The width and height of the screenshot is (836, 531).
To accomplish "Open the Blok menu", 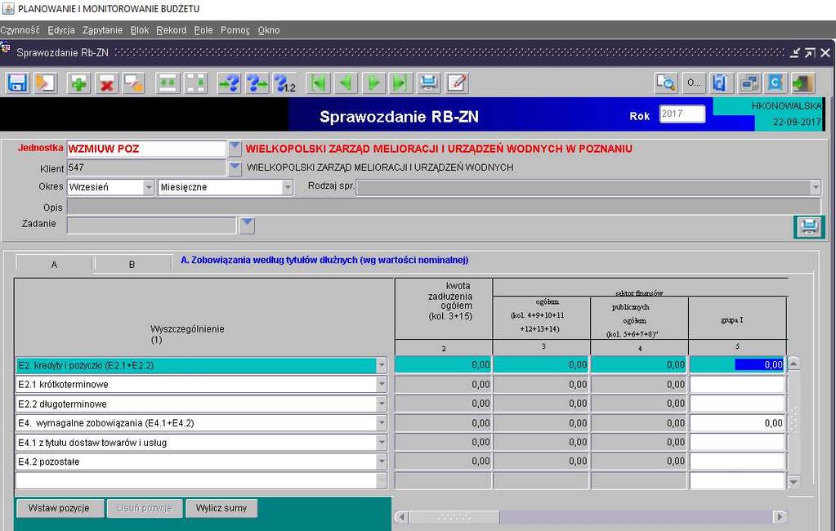I will click(x=140, y=30).
